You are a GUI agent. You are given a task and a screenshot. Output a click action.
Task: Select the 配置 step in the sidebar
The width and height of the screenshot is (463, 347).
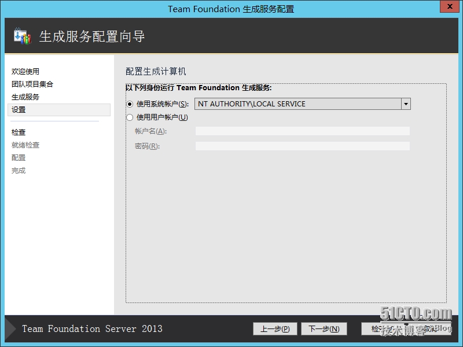[19, 157]
